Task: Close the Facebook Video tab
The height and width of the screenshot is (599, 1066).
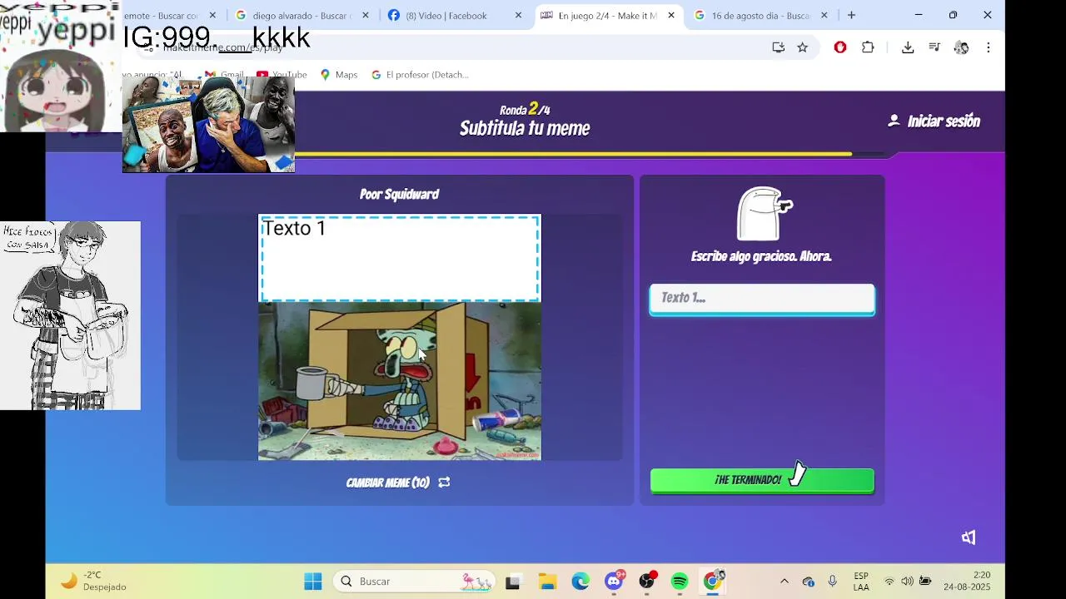Action: (519, 15)
